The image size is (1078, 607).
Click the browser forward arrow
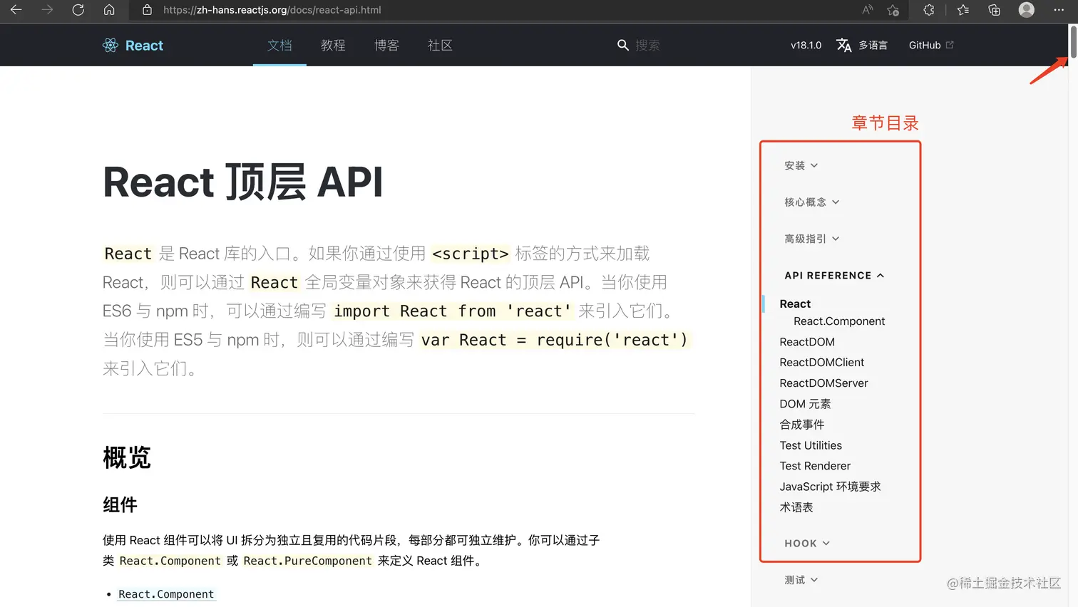click(x=47, y=10)
